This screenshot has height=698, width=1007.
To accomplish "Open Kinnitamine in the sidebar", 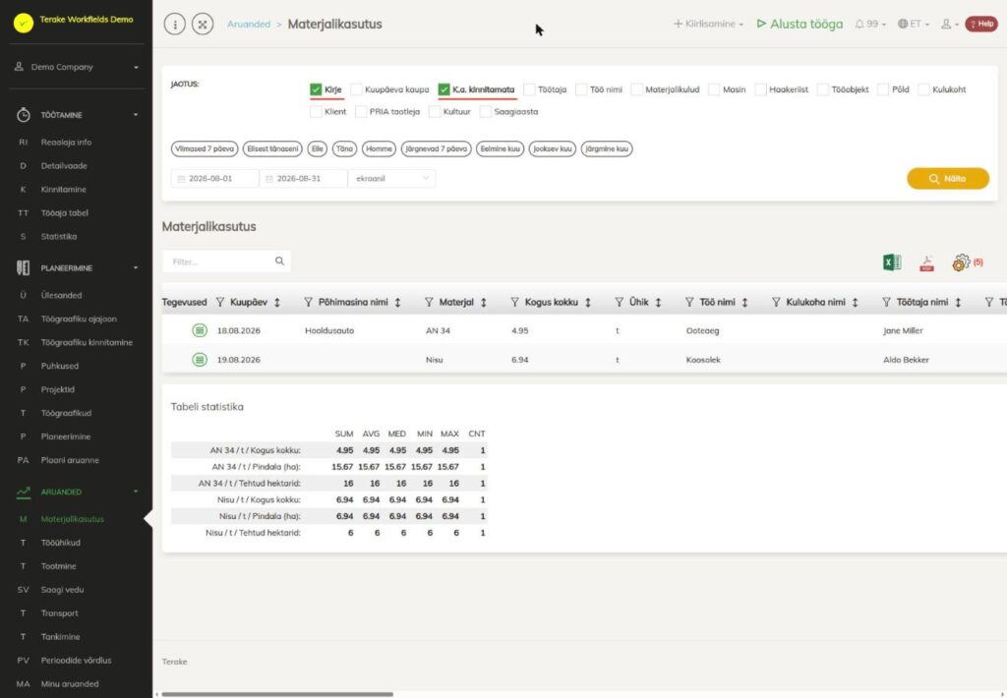I will point(64,190).
